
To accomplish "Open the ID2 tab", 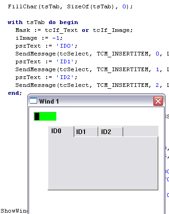I will coord(110,132).
